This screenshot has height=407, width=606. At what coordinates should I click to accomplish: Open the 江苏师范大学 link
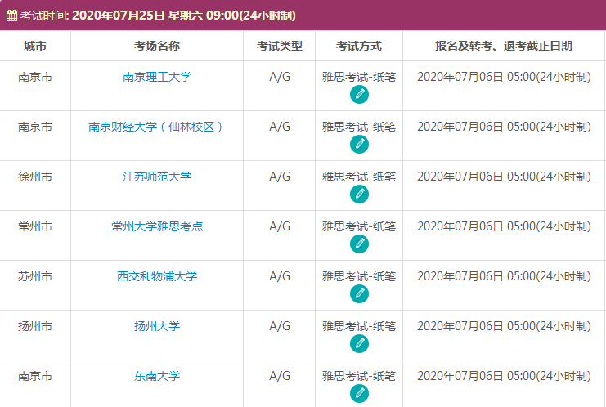coord(157,177)
